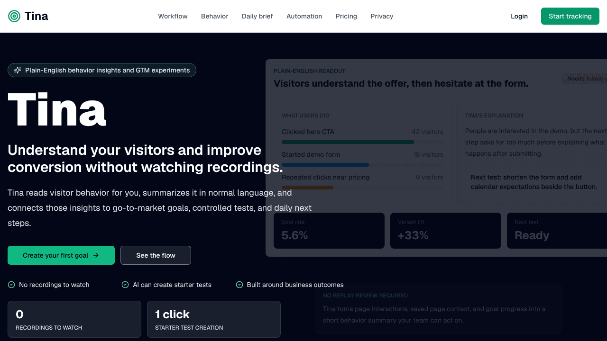Screen dimensions: 607x341
Task: Click check icon beside No recordings to watch
Action: (11, 285)
